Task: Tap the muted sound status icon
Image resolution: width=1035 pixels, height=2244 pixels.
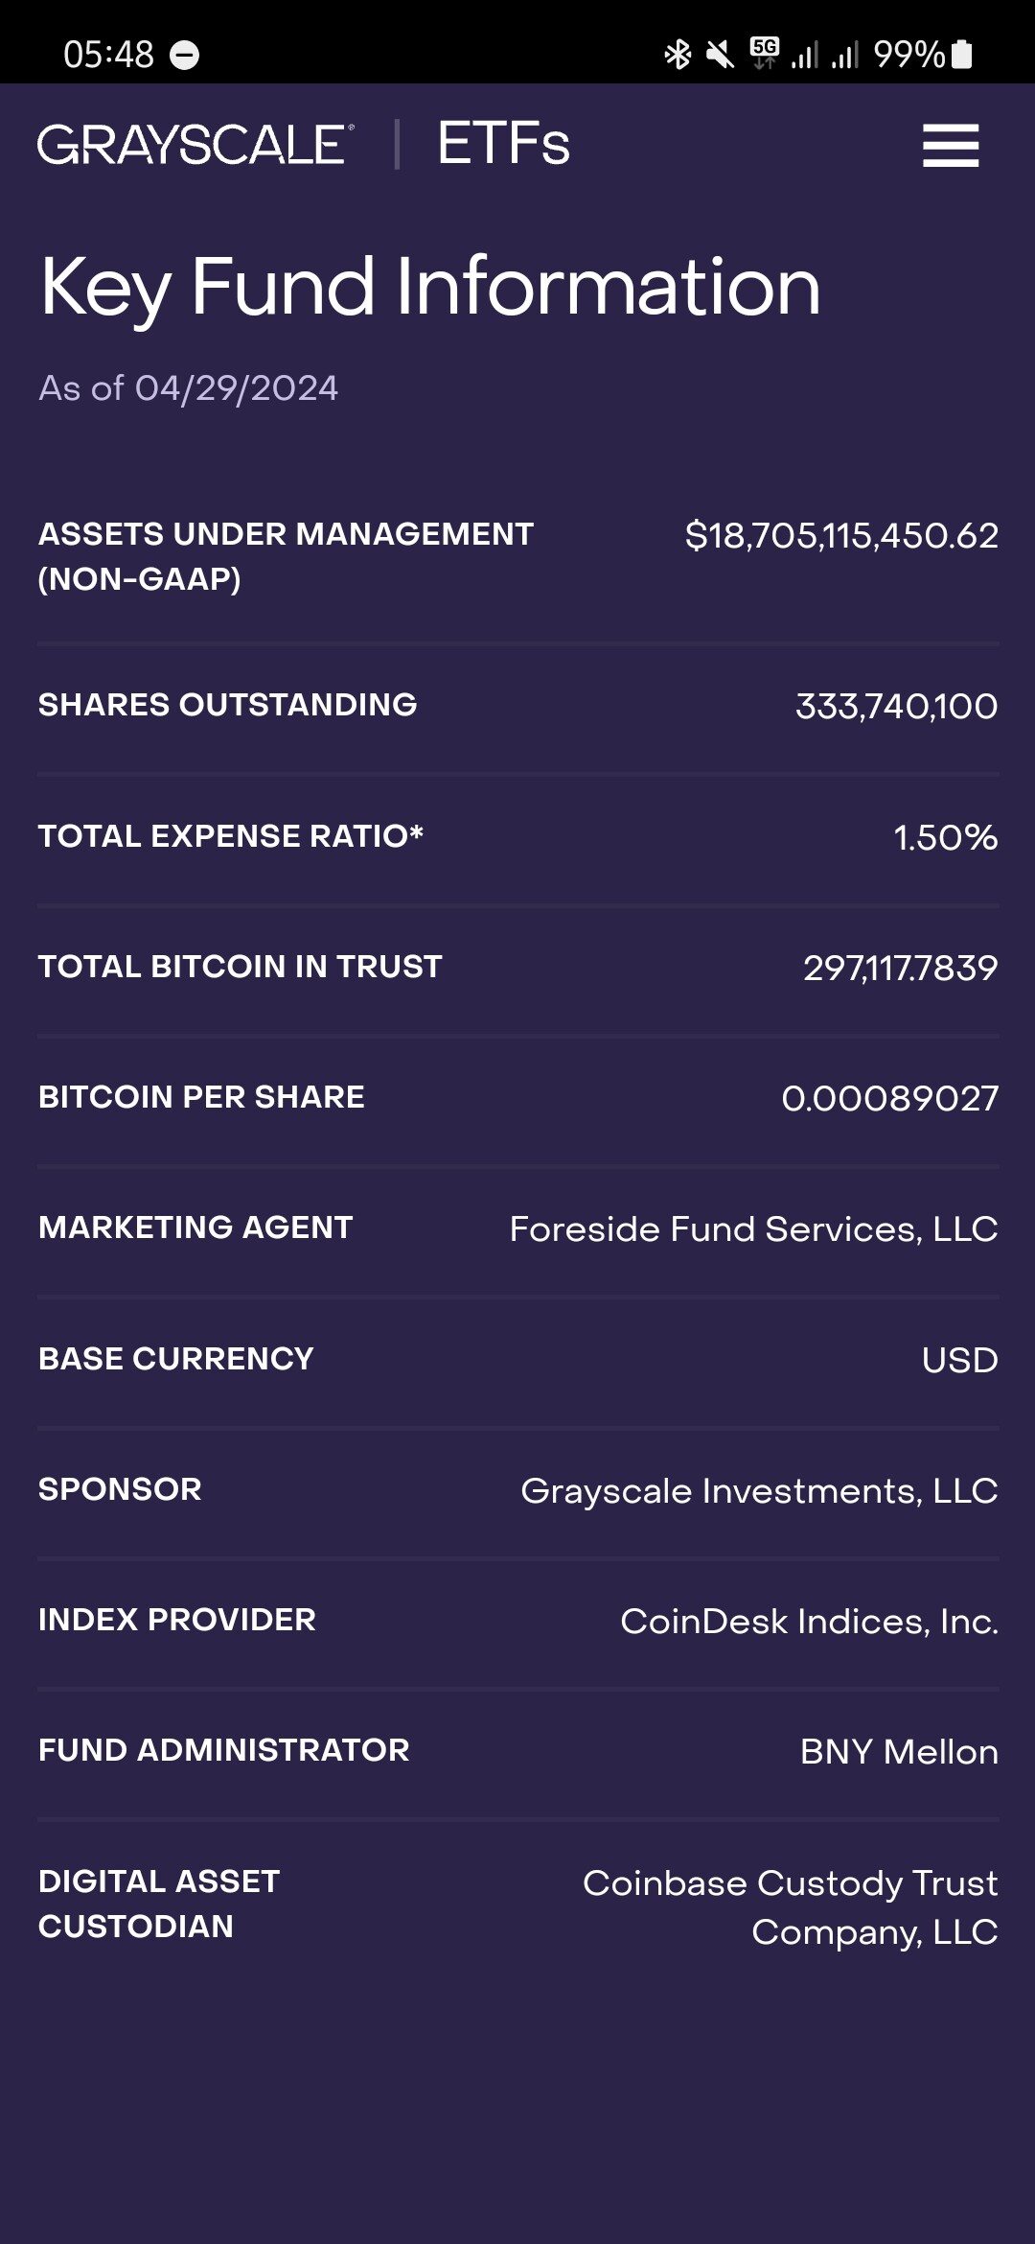Action: click(x=720, y=55)
